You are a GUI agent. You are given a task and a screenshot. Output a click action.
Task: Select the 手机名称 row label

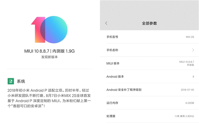112,50
